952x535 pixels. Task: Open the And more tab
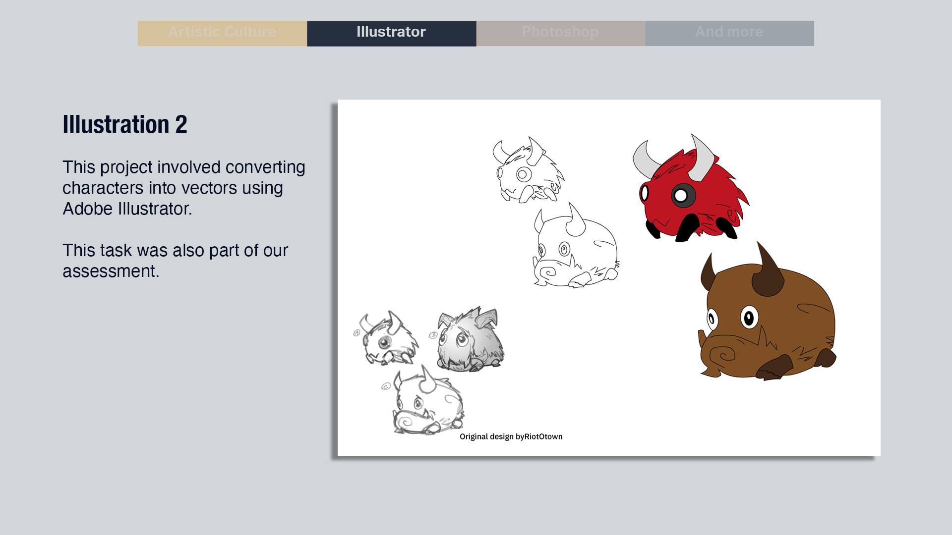(x=729, y=33)
